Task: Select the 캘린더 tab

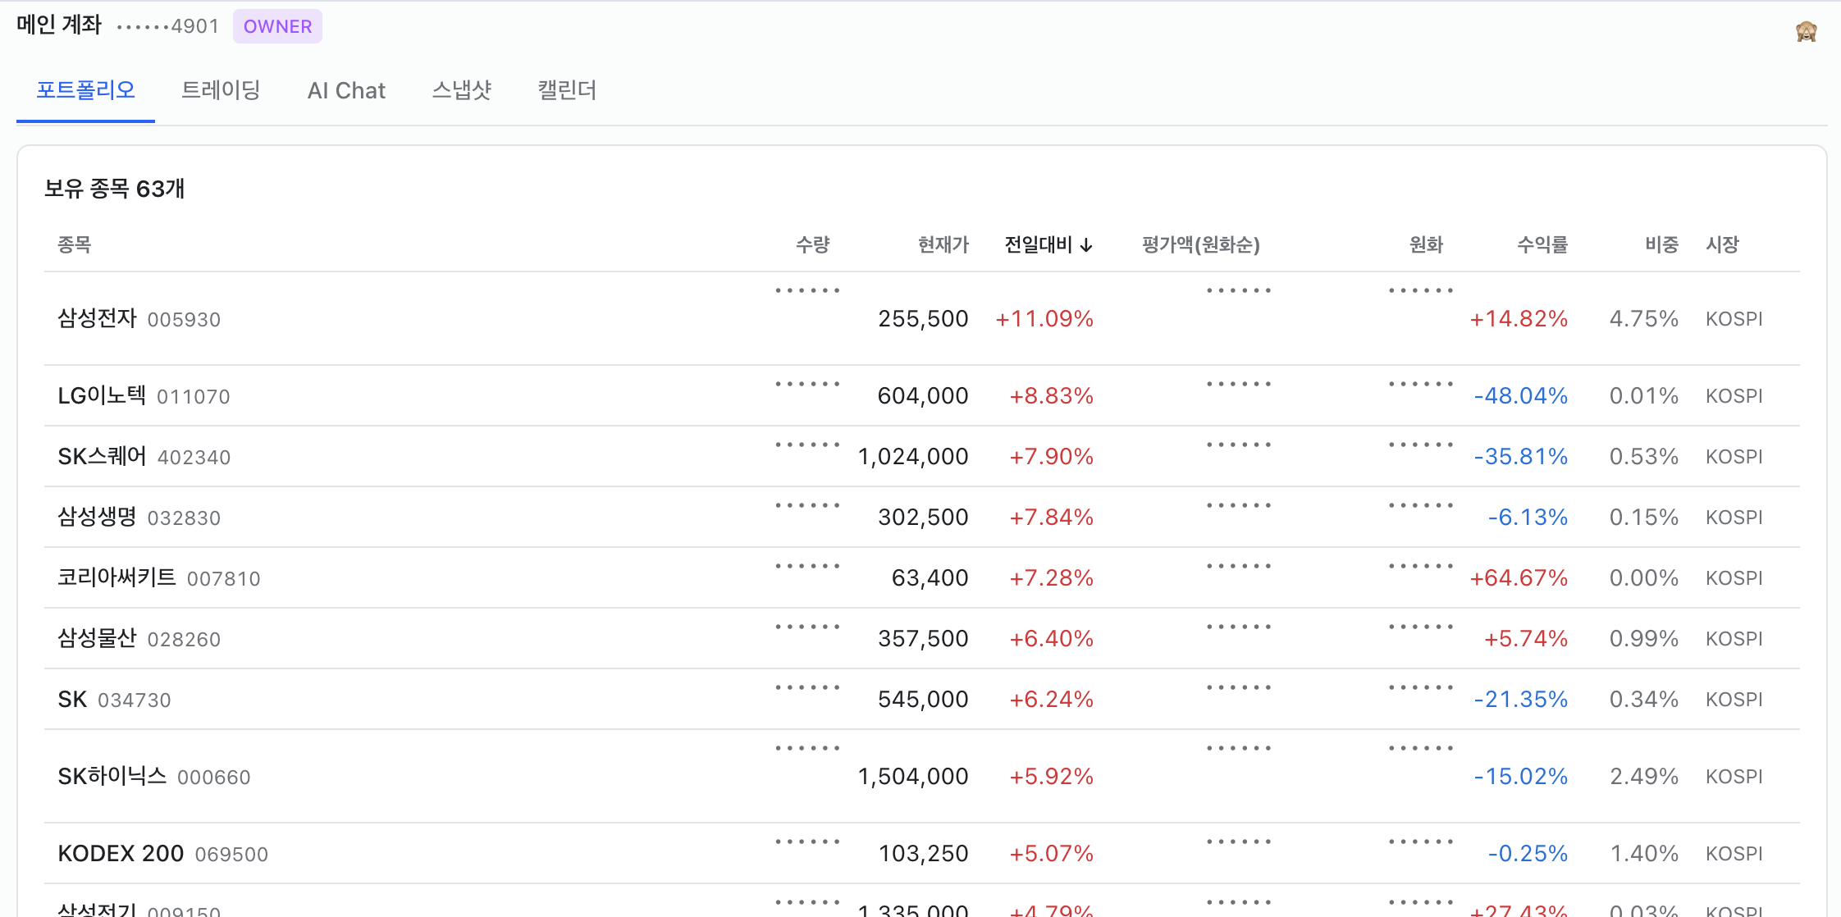Action: pos(567,90)
